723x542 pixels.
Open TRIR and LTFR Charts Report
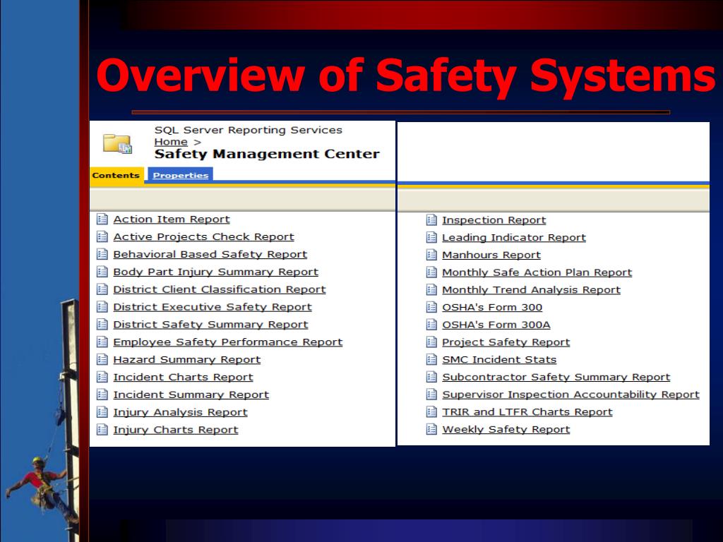pyautogui.click(x=527, y=412)
